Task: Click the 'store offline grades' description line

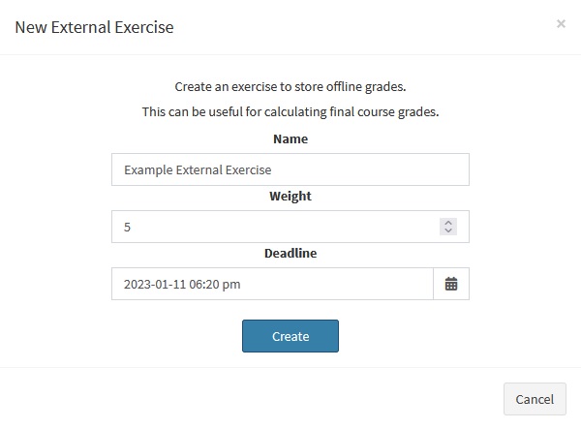Action: (290, 85)
